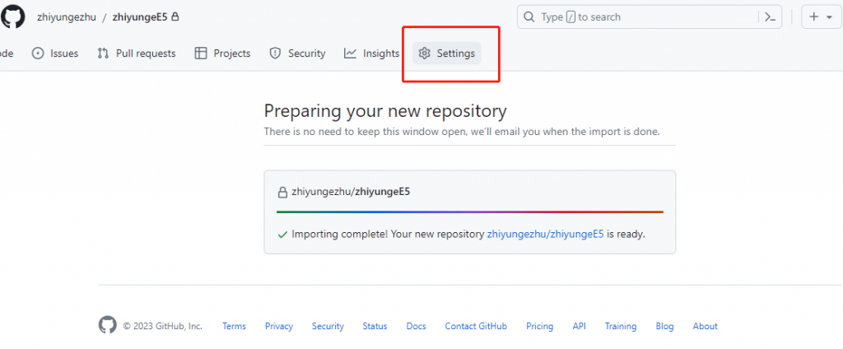Click the Settings gear icon
This screenshot has width=843, height=349.
[425, 54]
